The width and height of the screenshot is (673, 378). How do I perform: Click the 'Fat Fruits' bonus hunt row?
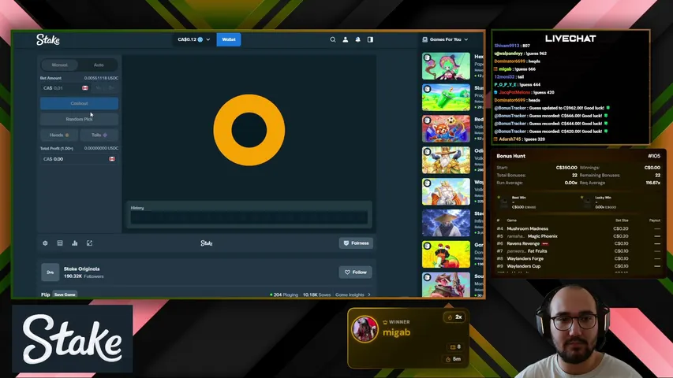[578, 251]
